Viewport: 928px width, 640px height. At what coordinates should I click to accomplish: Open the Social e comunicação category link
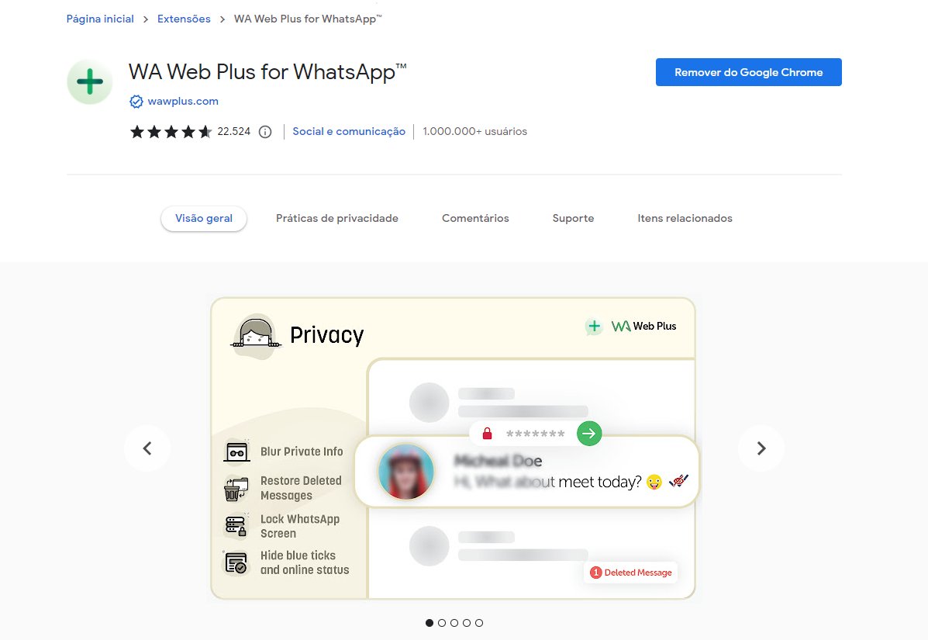[349, 131]
